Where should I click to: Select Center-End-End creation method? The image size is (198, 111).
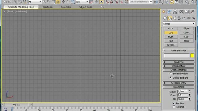pos(170,78)
